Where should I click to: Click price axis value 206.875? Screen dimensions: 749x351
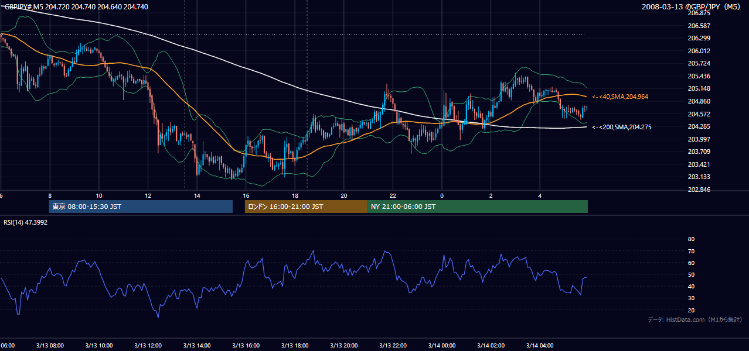(x=700, y=13)
